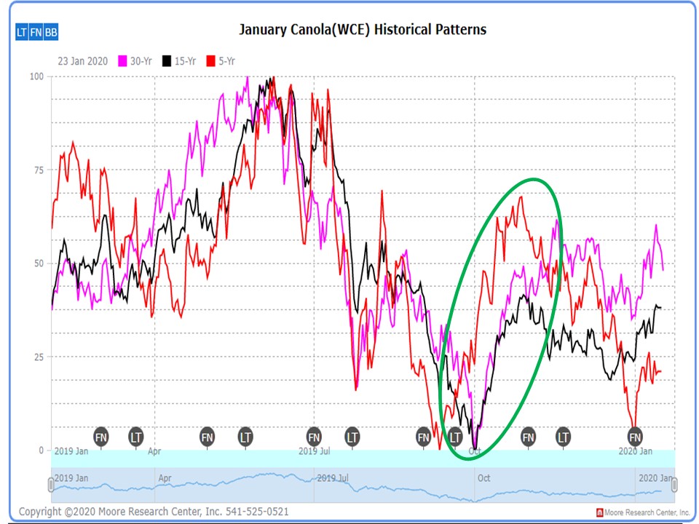Grab the right handle of the range navigator
Screen dimensions: 699x524
pos(674,485)
